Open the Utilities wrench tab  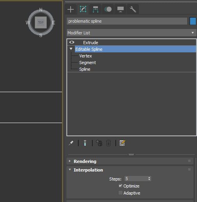click(133, 9)
